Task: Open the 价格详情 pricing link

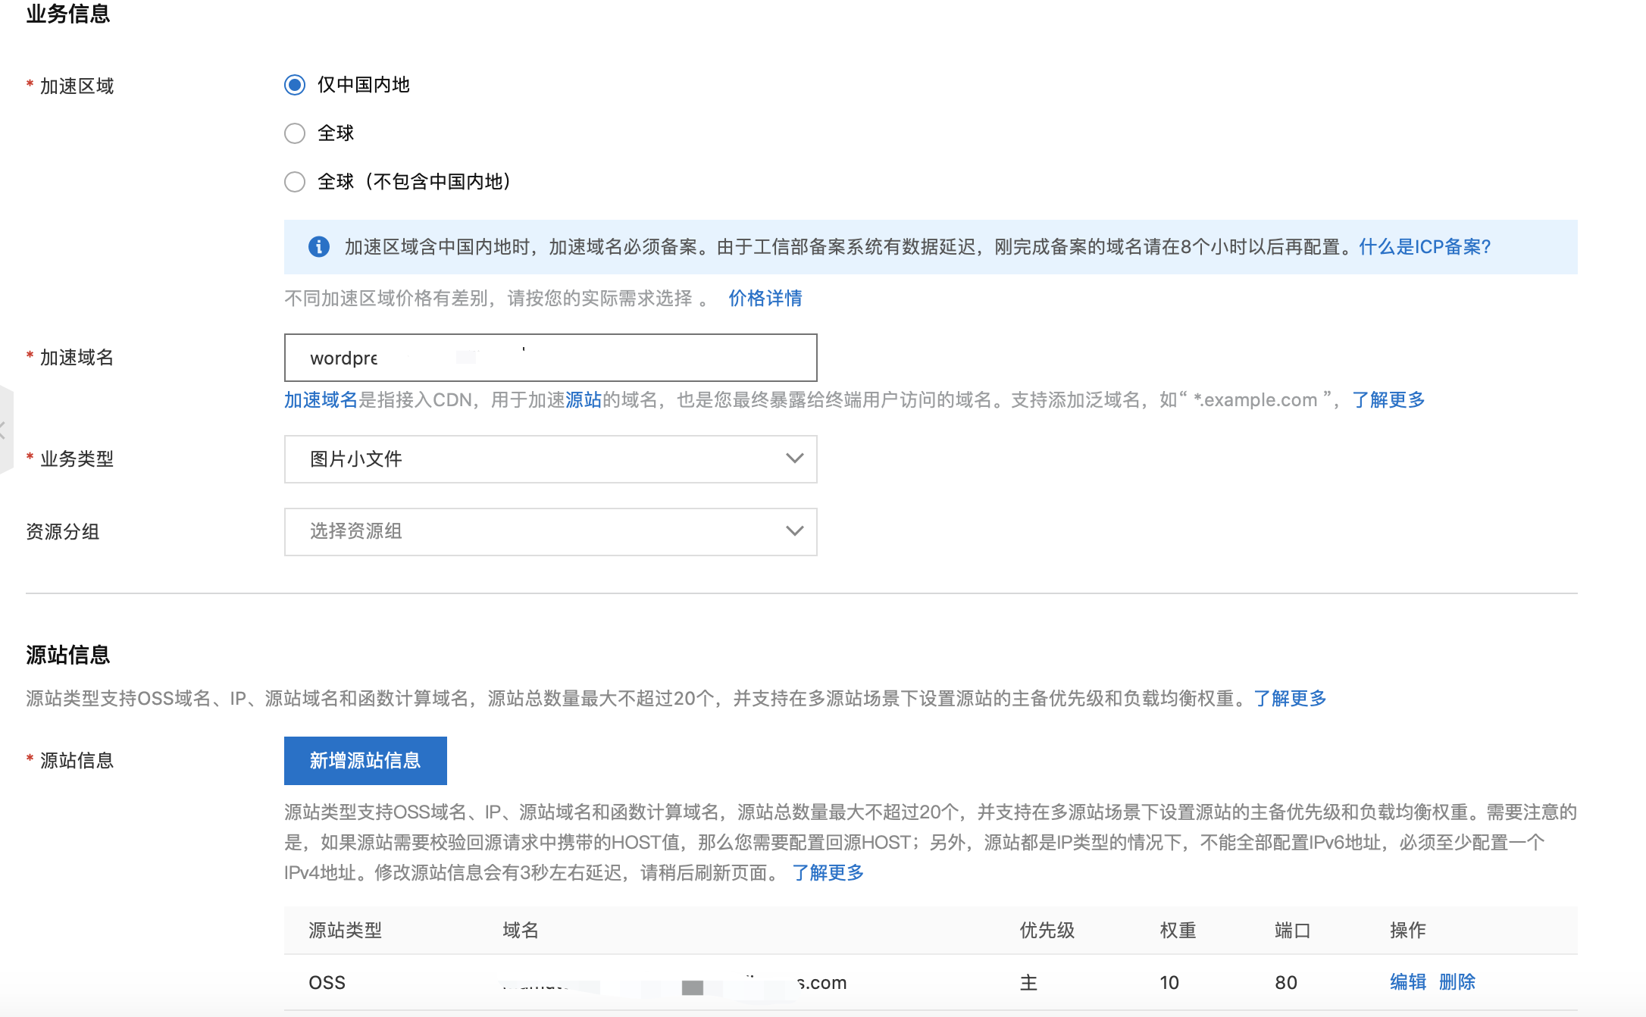Action: pos(765,299)
